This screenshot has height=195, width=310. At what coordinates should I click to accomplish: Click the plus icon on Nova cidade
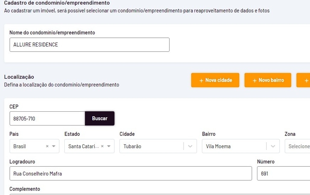pos(201,81)
